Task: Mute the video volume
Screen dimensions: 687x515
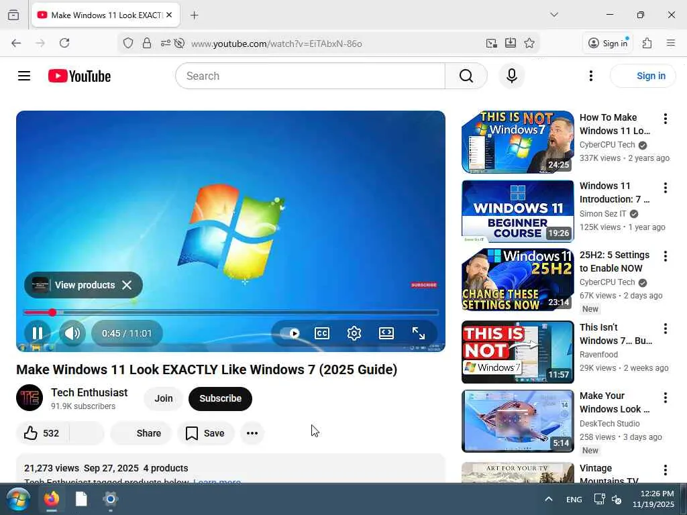Action: tap(72, 333)
